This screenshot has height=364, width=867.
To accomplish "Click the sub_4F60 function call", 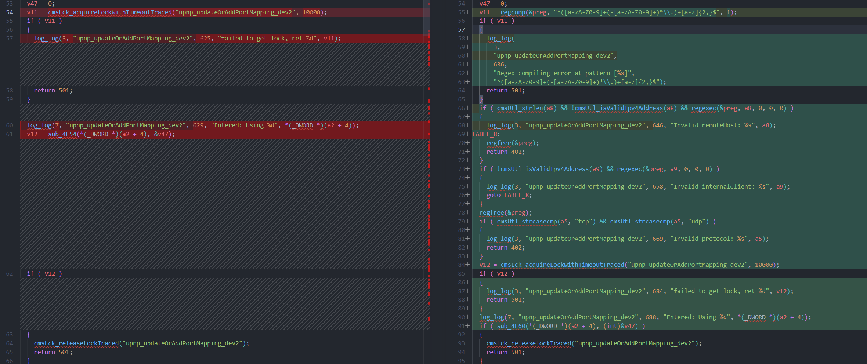I will (x=511, y=326).
